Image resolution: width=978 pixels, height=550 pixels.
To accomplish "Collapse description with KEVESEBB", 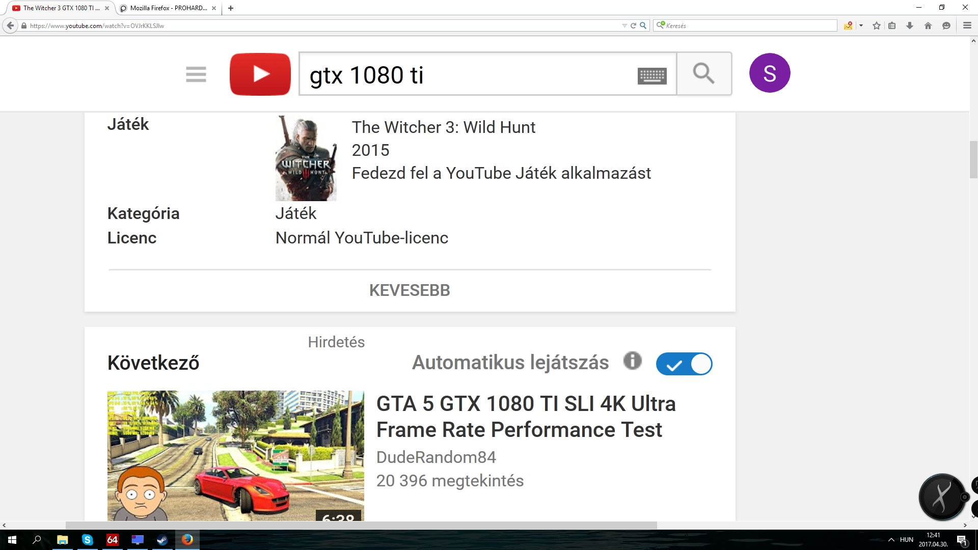I will 410,290.
